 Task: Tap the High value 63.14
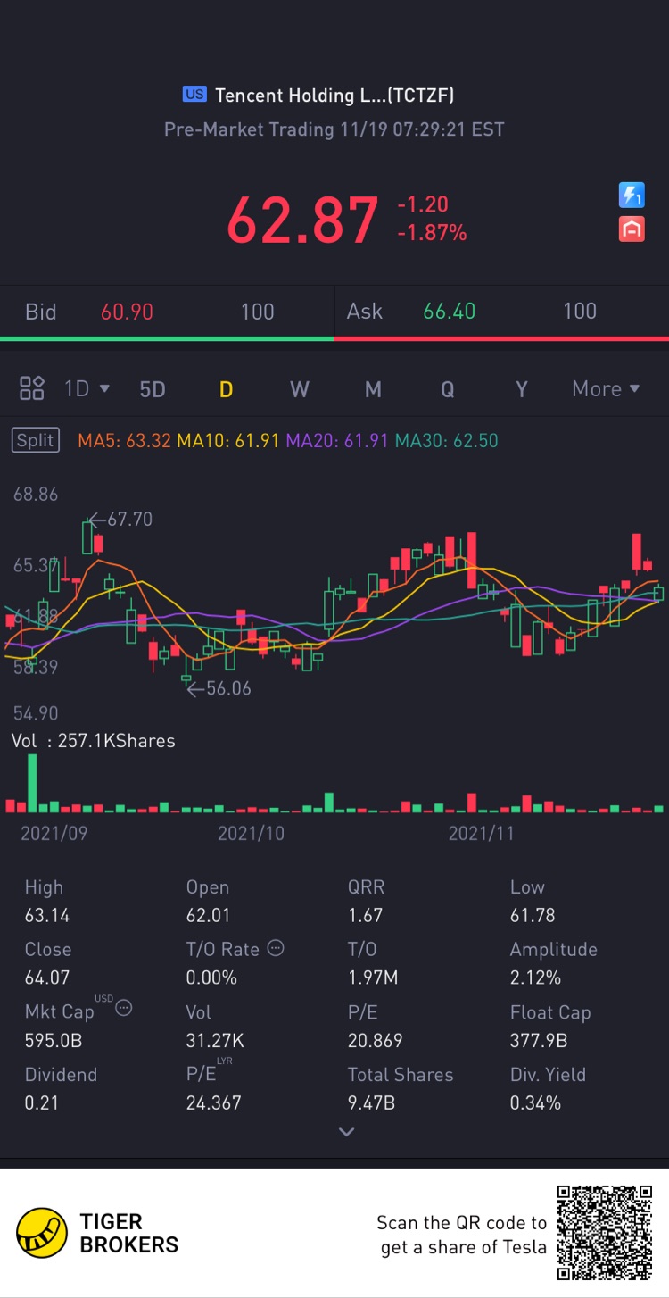tap(47, 915)
